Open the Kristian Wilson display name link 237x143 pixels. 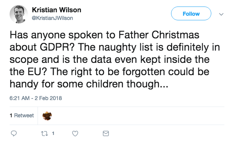tap(57, 10)
